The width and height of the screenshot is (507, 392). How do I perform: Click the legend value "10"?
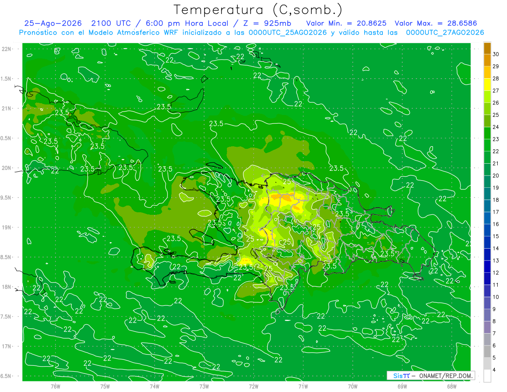click(496, 297)
